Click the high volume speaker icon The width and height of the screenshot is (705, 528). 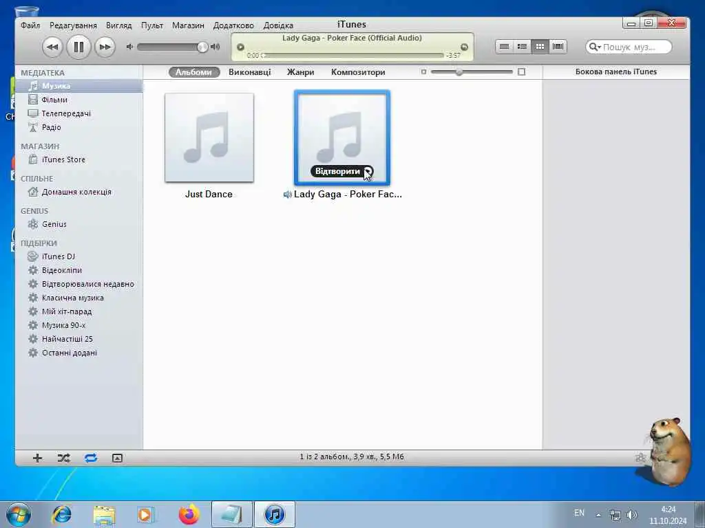pos(215,46)
